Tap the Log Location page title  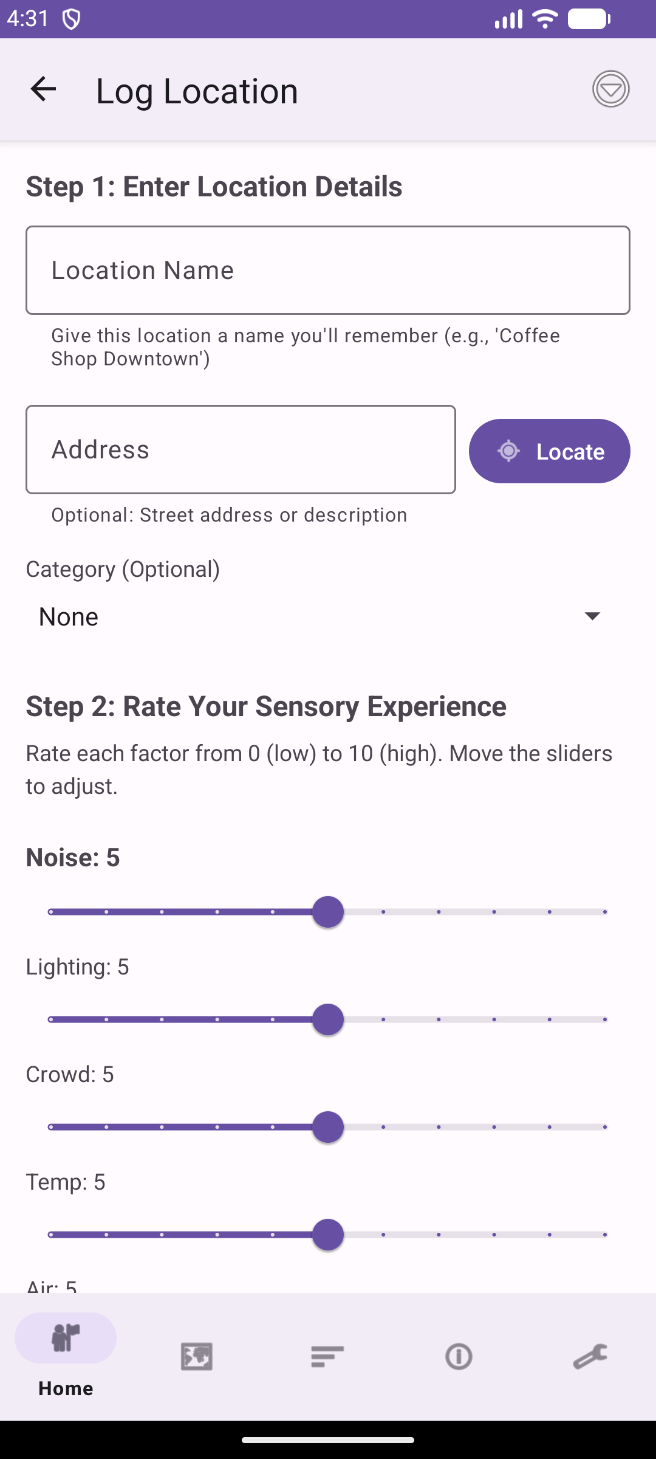click(x=197, y=91)
